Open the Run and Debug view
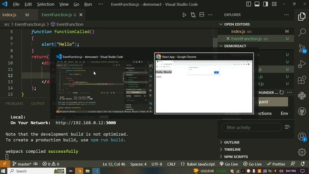 pos(302,64)
